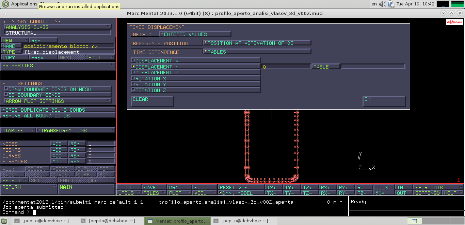Click the NAME field posizionamento_blocco_rx
This screenshot has width=465, height=225.
pos(69,46)
